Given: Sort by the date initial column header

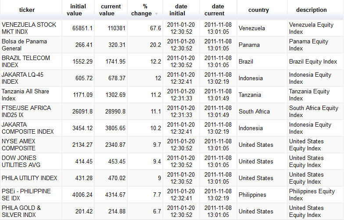Looking at the screenshot, I should click(181, 10).
